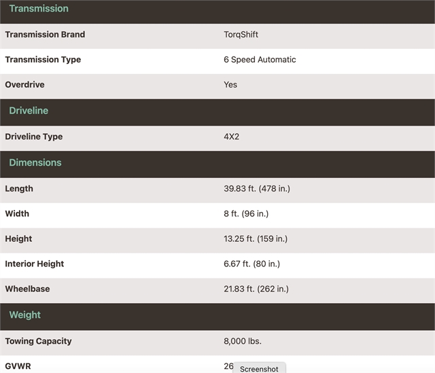This screenshot has width=435, height=373.
Task: Click the 6 Speed Automatic value
Action: coord(260,60)
